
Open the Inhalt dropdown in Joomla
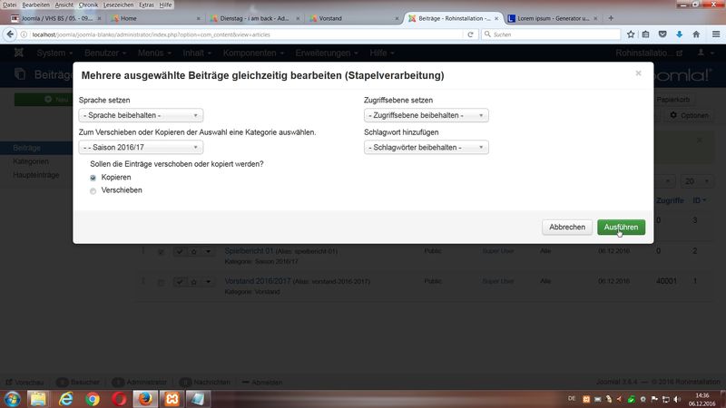pos(197,53)
